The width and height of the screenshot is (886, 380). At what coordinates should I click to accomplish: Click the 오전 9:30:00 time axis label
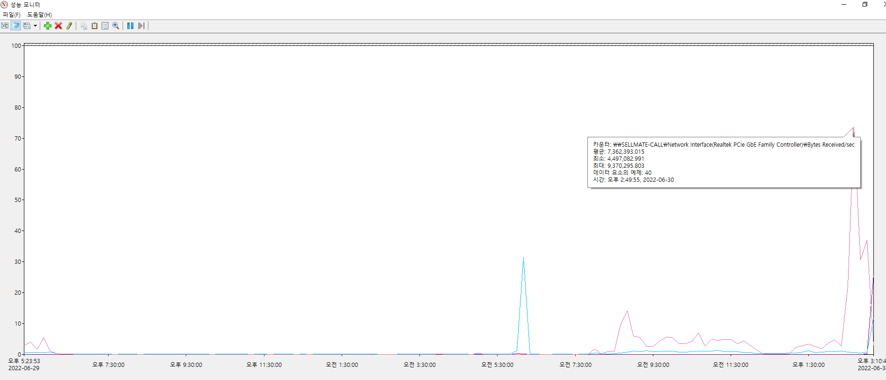click(653, 365)
